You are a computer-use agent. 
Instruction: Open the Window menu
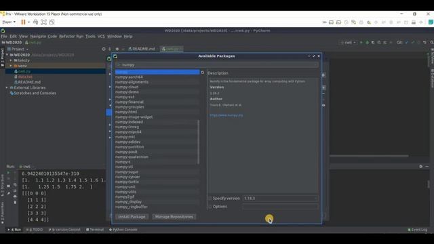115,36
